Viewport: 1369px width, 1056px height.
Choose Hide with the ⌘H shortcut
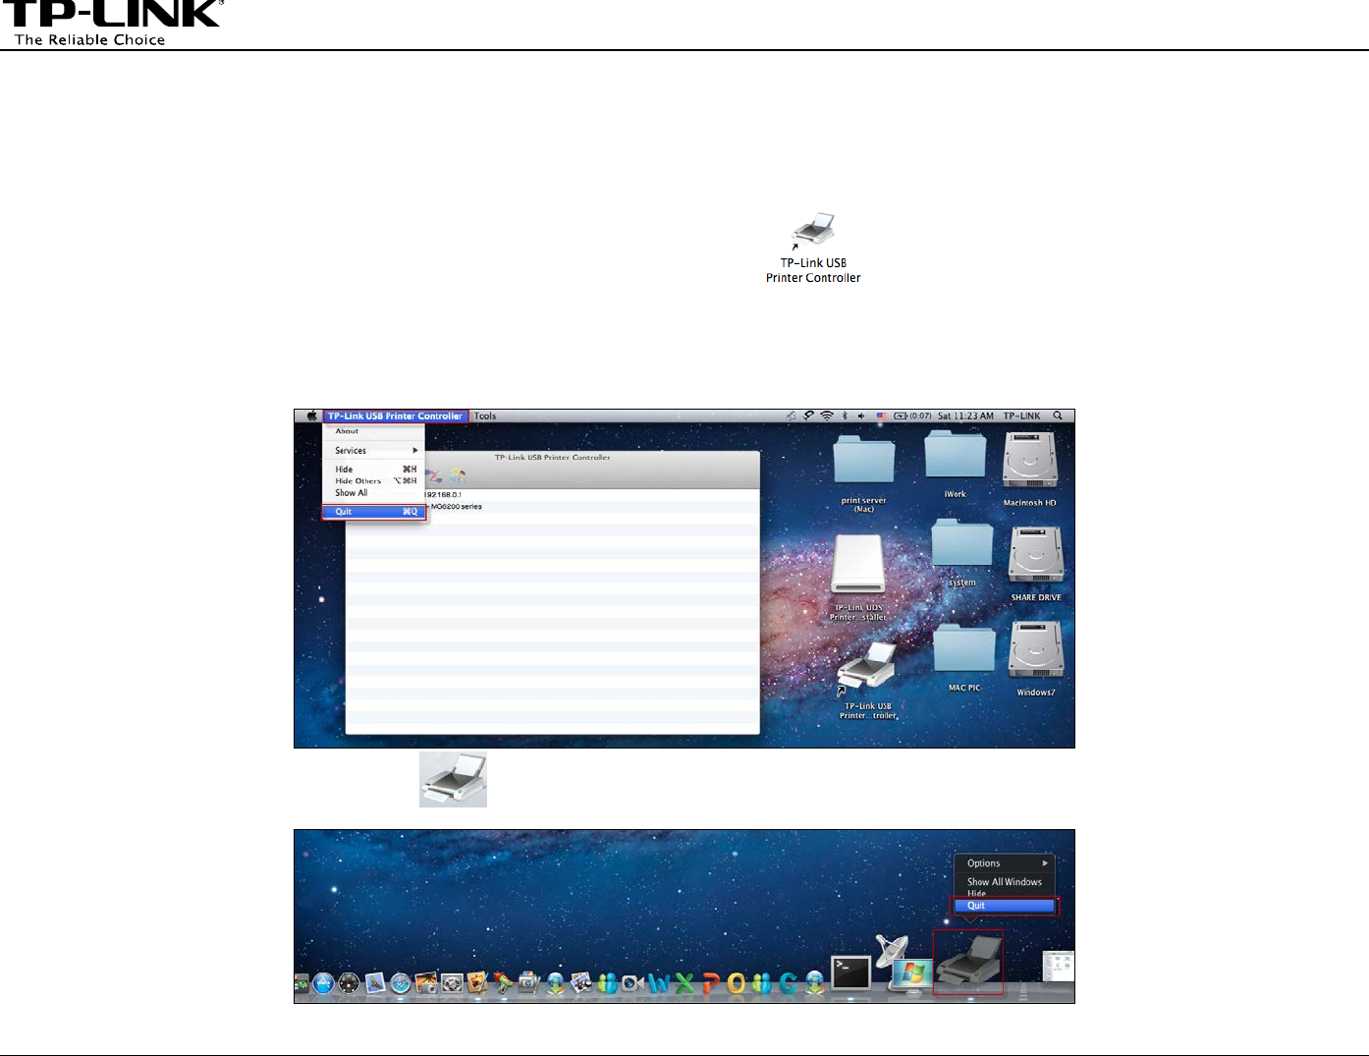click(374, 470)
